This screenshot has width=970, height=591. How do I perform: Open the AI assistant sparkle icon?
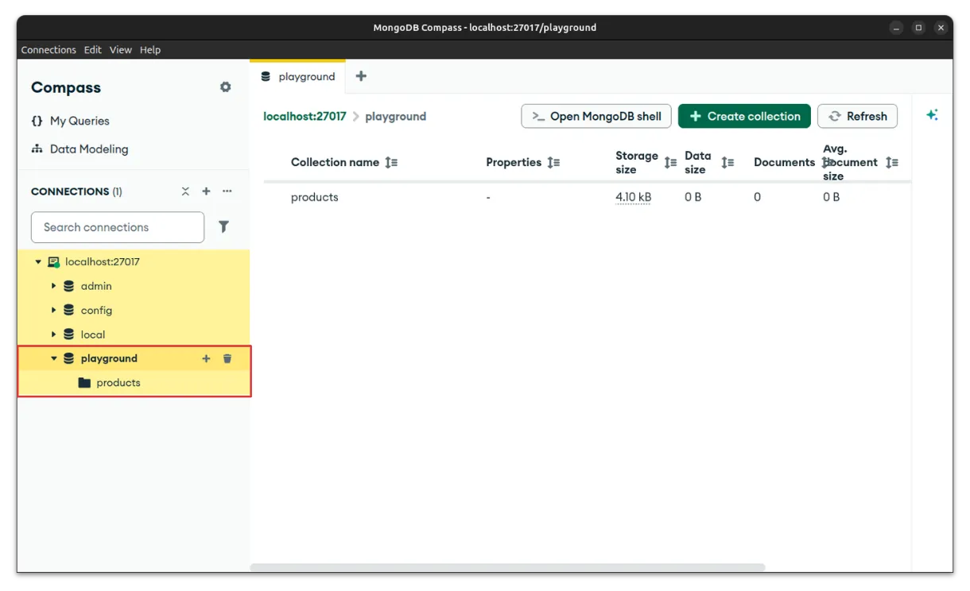pos(932,115)
